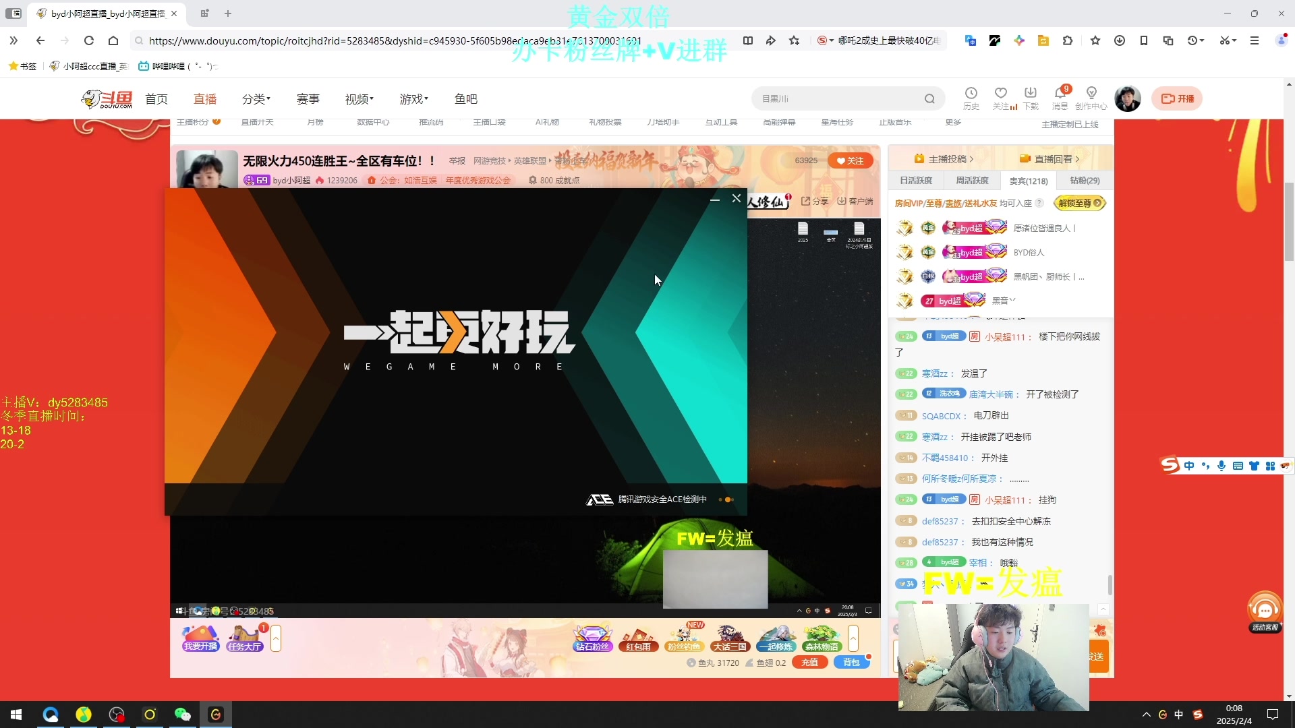Click the browser share arrow icon

click(x=771, y=40)
